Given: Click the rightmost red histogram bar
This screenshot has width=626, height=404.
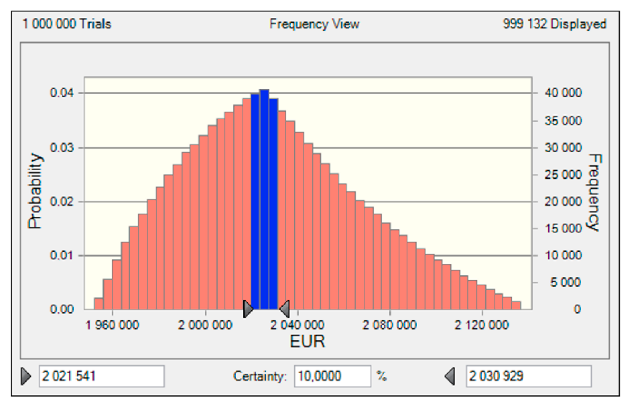Looking at the screenshot, I should (516, 305).
